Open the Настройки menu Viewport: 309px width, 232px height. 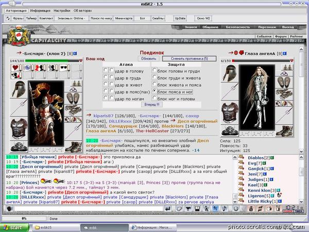click(62, 11)
